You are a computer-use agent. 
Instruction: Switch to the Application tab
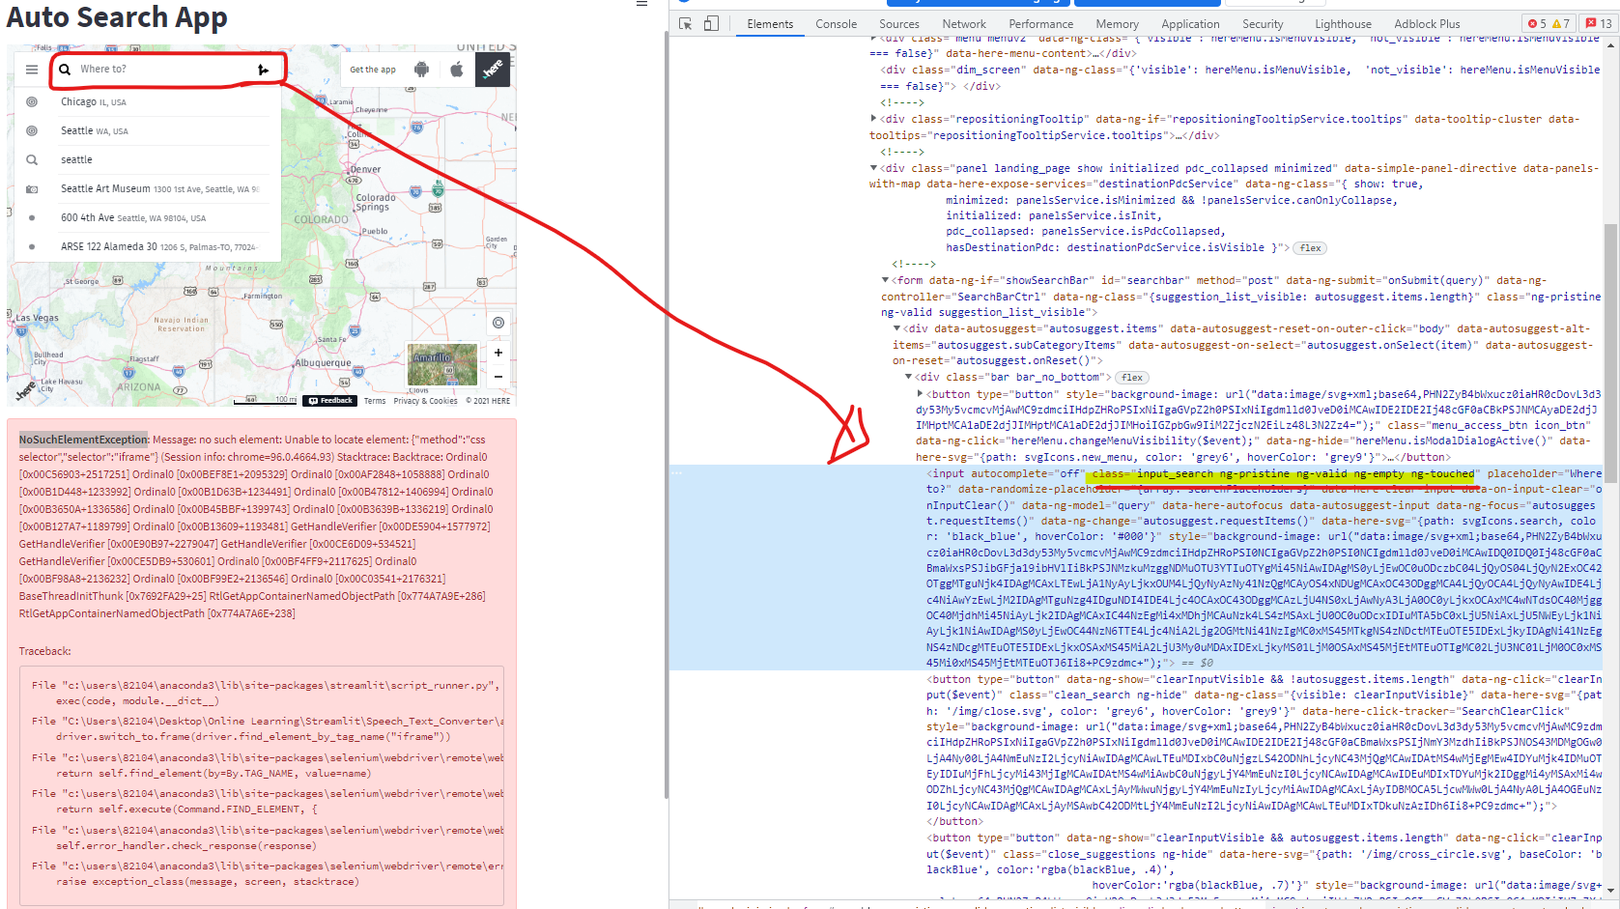click(x=1191, y=24)
